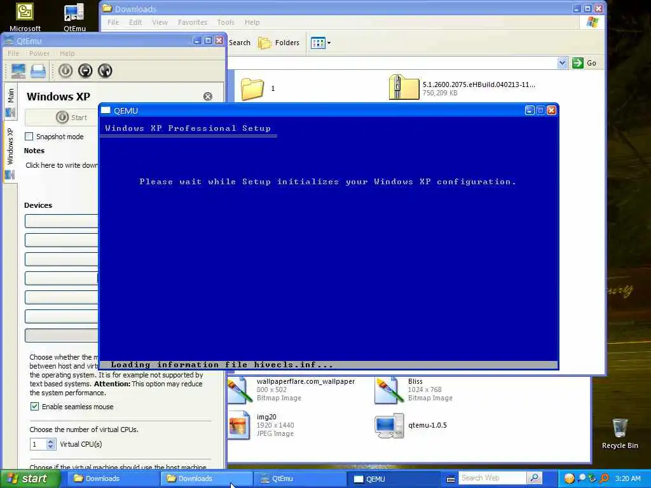Image resolution: width=651 pixels, height=488 pixels.
Task: Select the img20 JPEG image file
Action: [x=261, y=425]
